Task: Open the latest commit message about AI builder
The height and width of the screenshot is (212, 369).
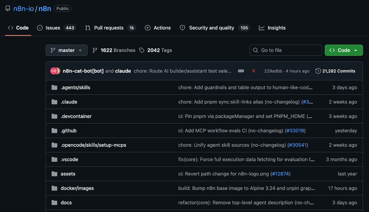Action: (183, 71)
